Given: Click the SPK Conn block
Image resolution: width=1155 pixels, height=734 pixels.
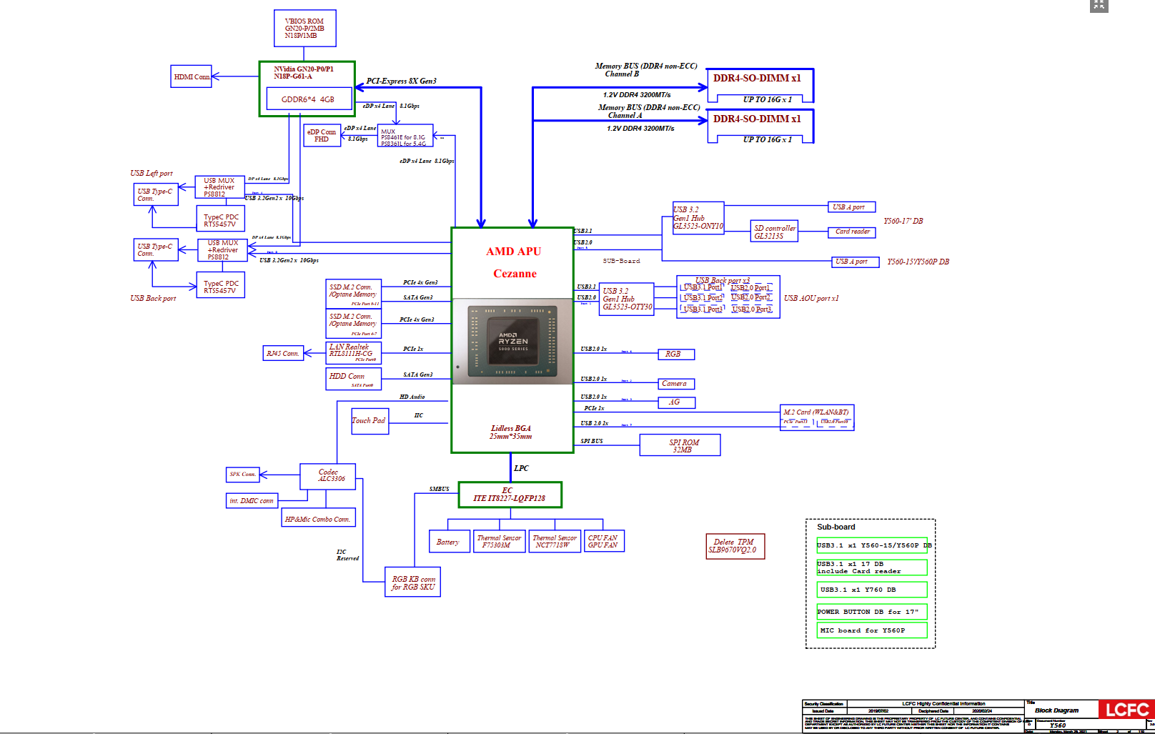Looking at the screenshot, I should tap(242, 475).
